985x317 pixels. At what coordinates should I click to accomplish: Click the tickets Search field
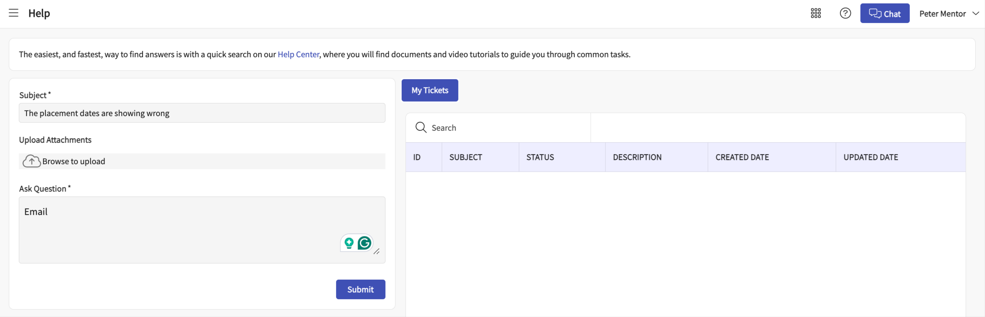click(x=508, y=128)
